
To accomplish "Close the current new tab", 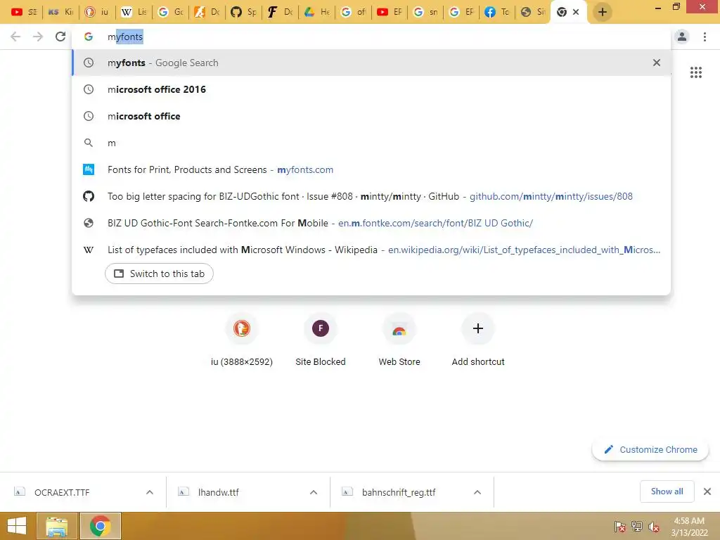I will coord(576,12).
